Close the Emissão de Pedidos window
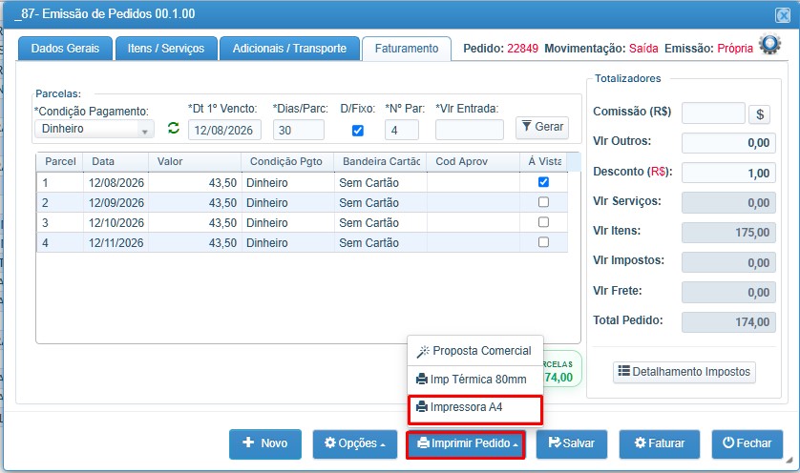Viewport: 800px width, 473px height. click(783, 15)
